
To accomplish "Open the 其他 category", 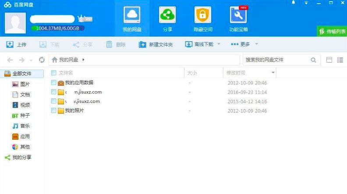I will pos(21,147).
